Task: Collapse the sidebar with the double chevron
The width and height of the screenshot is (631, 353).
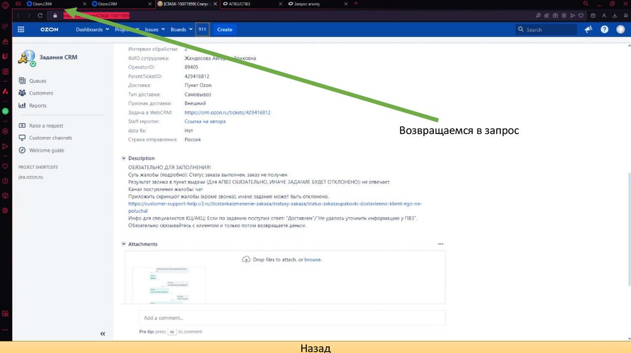Action: coord(103,334)
